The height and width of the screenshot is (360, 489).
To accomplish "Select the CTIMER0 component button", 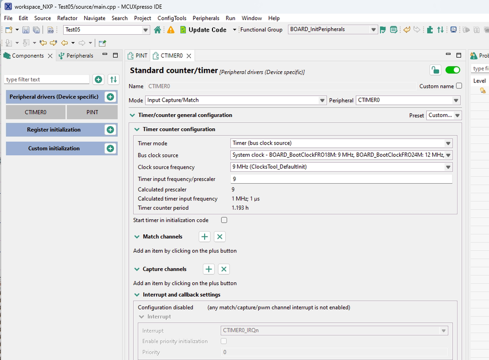I will [36, 112].
